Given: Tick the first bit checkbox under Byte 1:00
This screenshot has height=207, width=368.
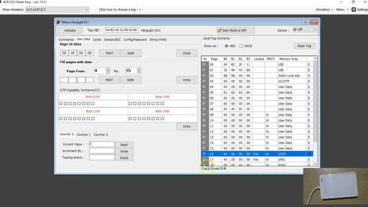Looking at the screenshot, I should point(131,103).
